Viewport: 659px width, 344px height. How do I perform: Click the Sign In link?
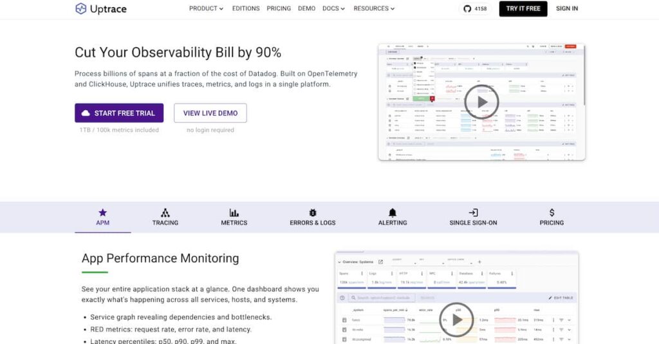coord(567,8)
